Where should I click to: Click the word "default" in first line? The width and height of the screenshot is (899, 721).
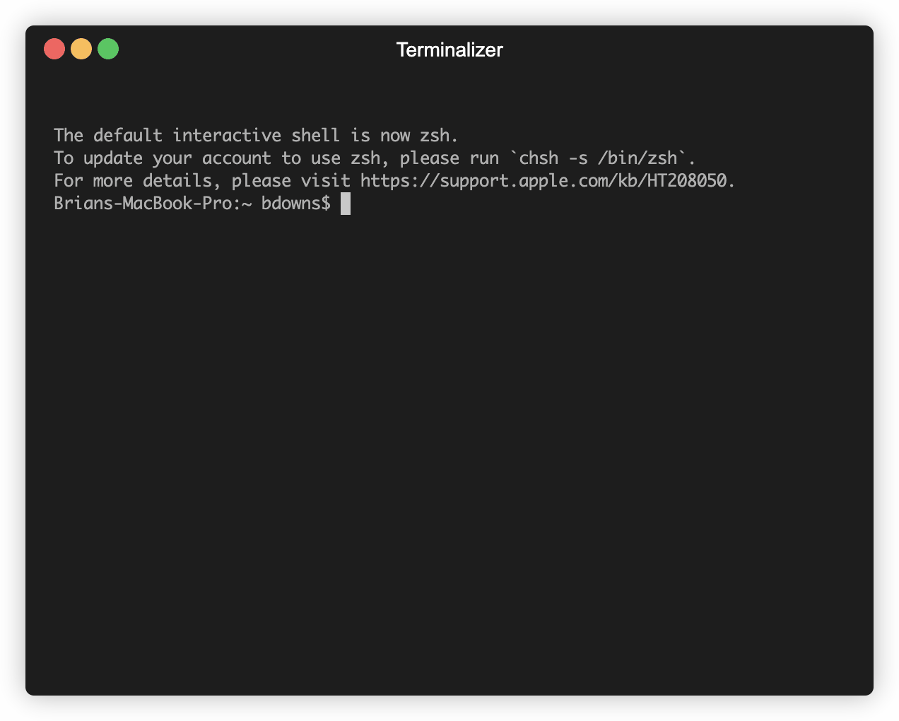pos(128,135)
